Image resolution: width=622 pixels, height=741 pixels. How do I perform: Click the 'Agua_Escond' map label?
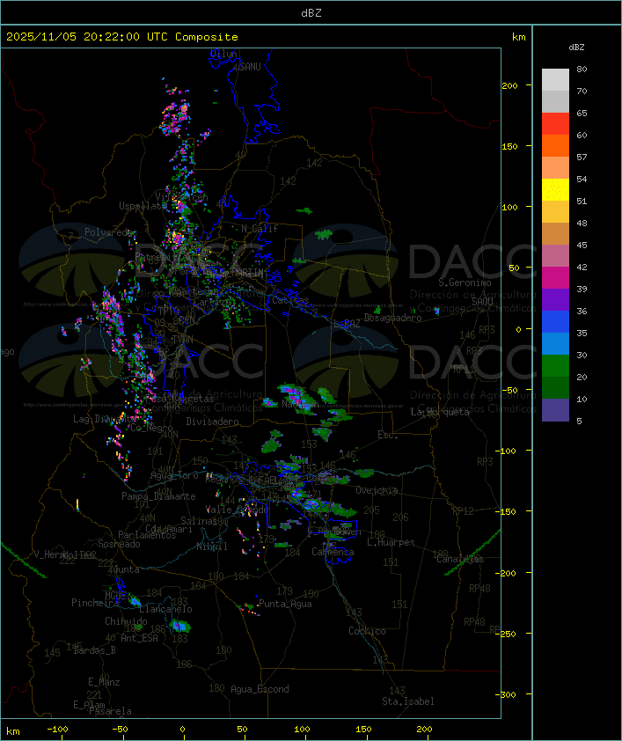[260, 689]
